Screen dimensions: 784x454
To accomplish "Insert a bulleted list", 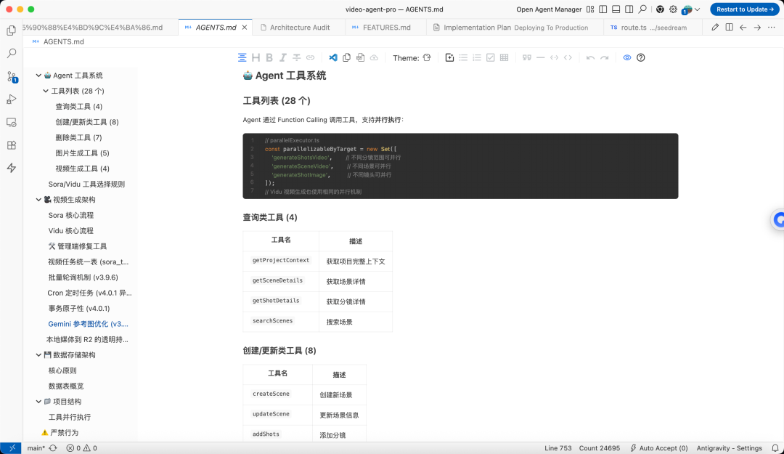I will tap(465, 57).
